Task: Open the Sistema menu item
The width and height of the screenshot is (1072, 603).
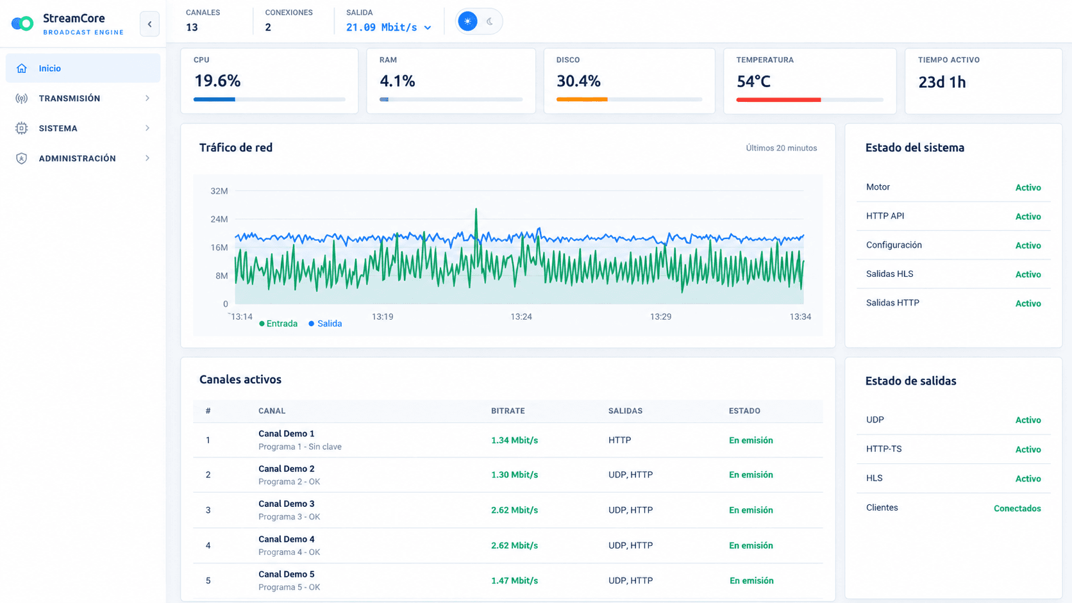Action: [x=83, y=128]
